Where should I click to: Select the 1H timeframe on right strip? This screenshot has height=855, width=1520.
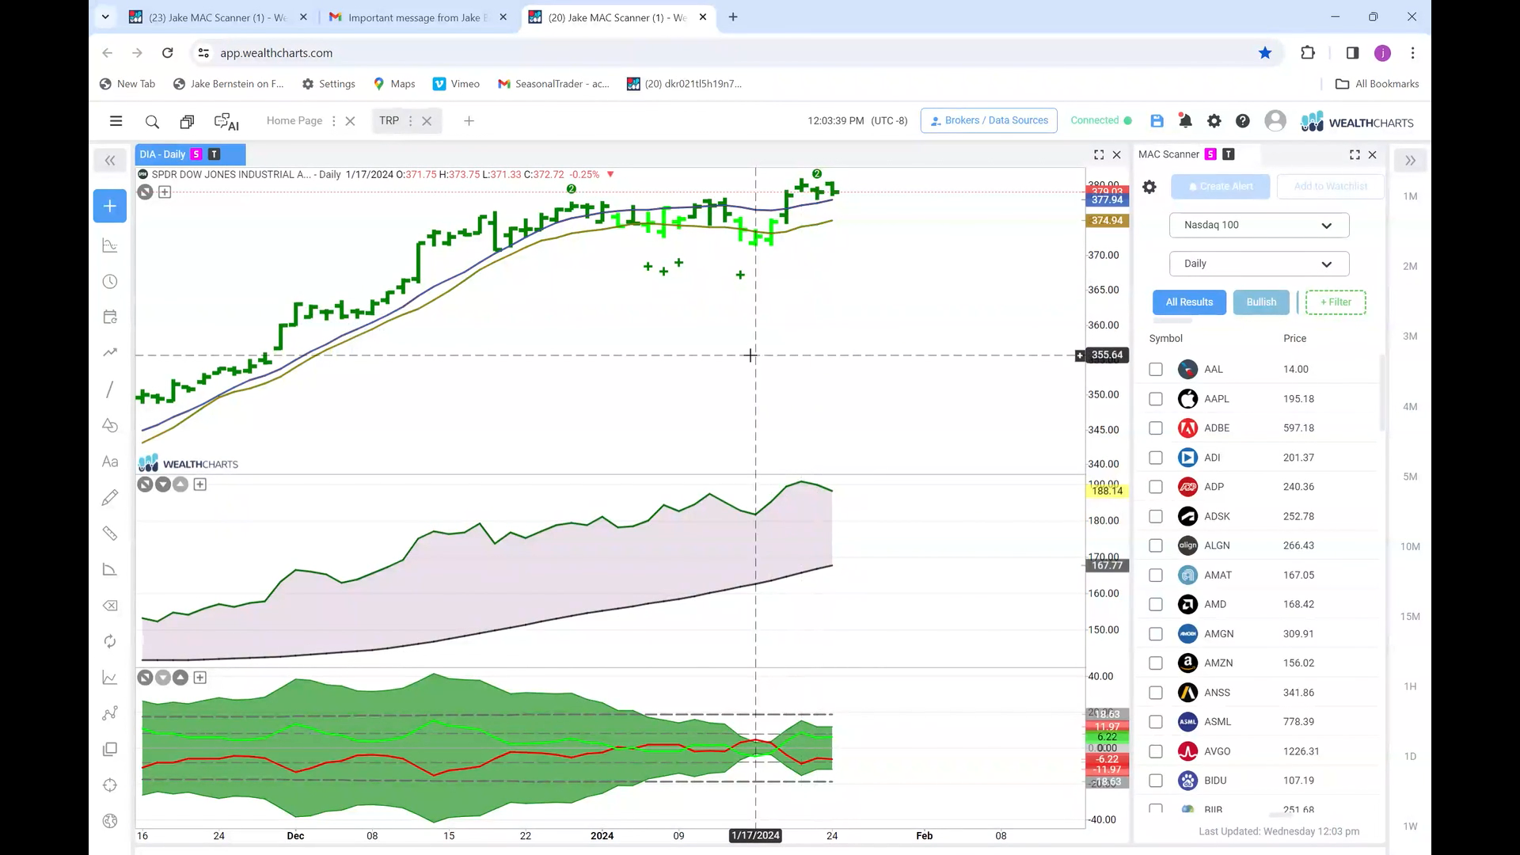point(1410,687)
